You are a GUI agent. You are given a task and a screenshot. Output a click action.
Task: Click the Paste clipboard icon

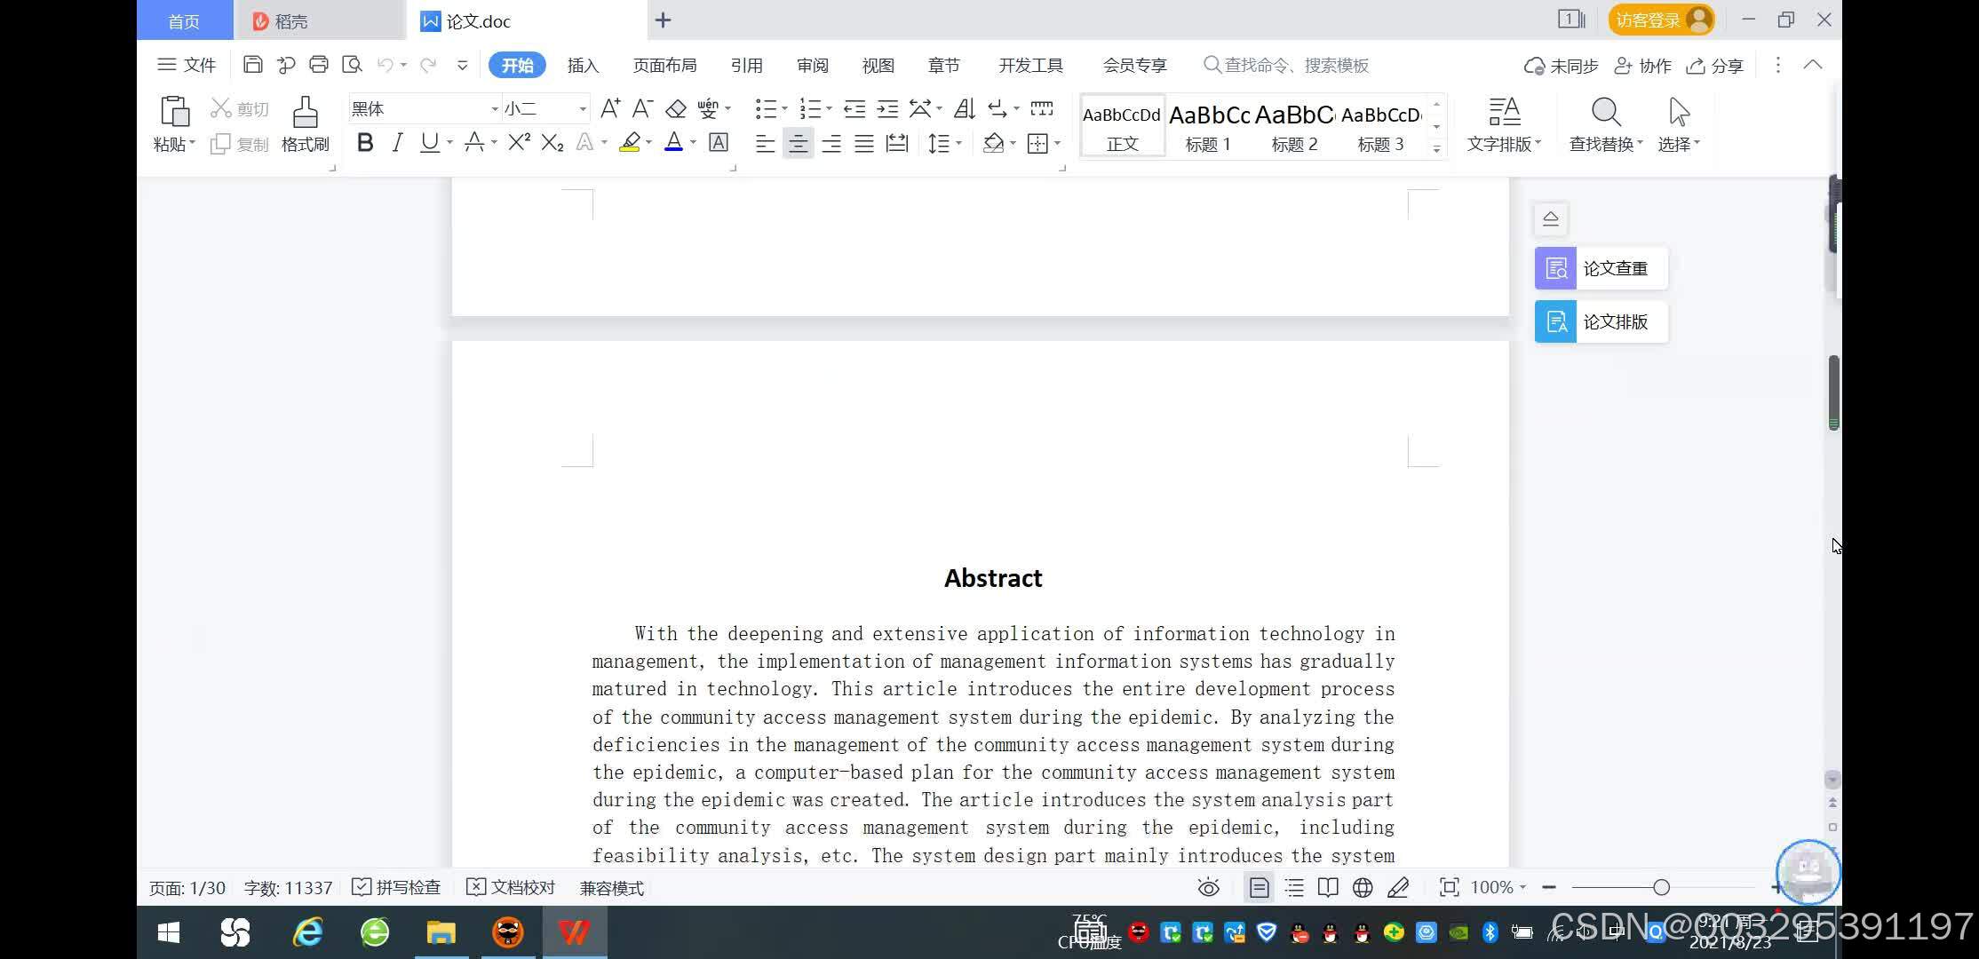point(174,112)
